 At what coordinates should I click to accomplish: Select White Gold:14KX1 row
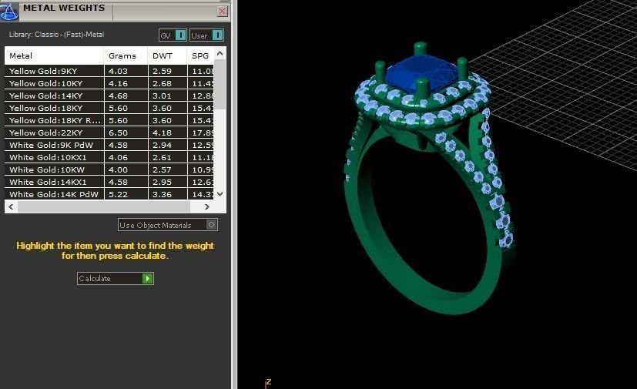point(109,182)
